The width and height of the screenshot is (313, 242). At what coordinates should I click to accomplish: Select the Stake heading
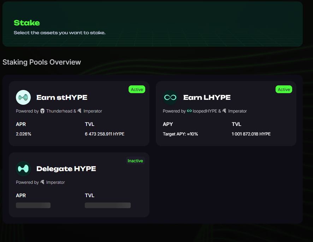[26, 23]
